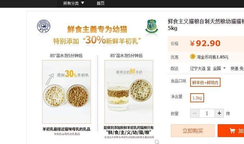This screenshot has width=244, height=144.
Task: Click the 淘金币可抵1.85元 discount text
Action: pos(212,57)
